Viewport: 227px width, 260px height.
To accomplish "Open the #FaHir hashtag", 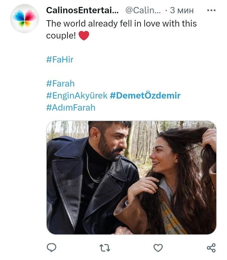I will coord(60,59).
